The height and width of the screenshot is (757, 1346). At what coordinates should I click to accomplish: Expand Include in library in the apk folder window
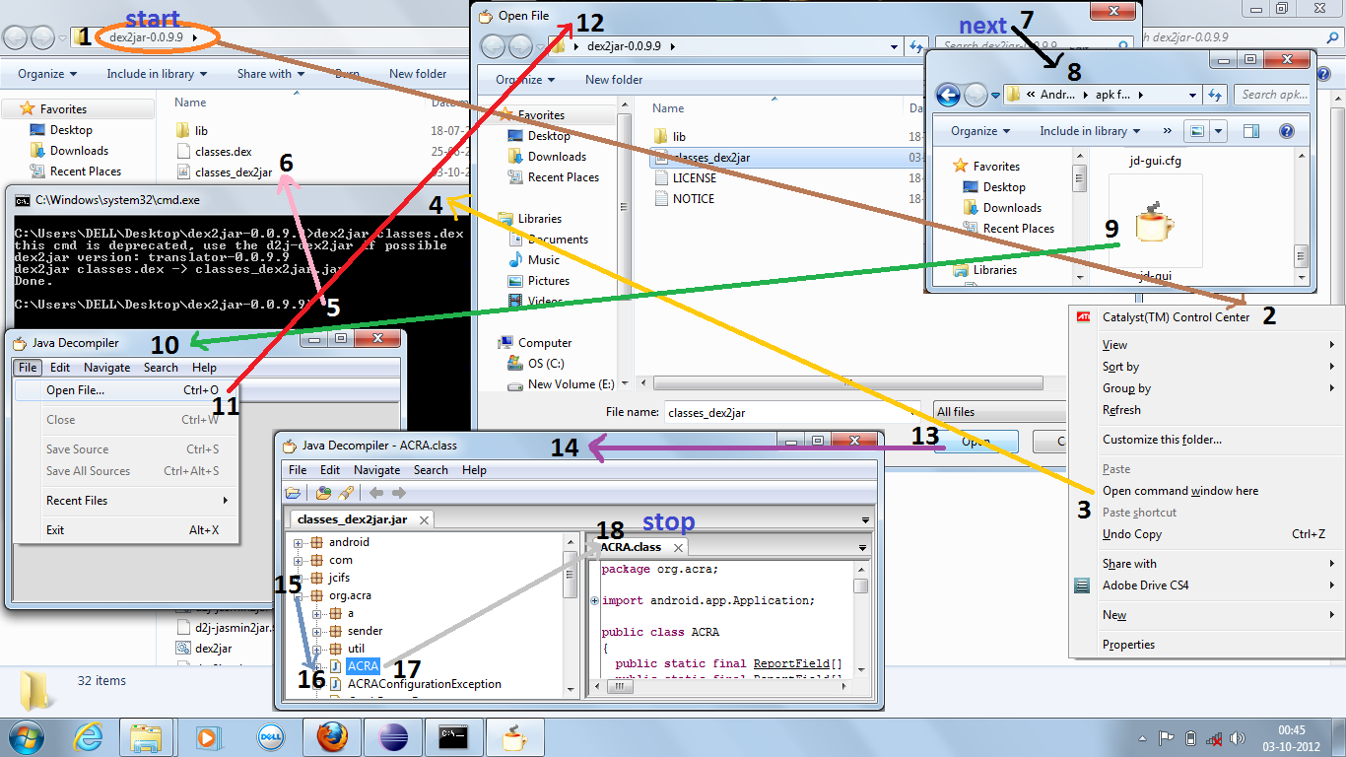[1090, 131]
